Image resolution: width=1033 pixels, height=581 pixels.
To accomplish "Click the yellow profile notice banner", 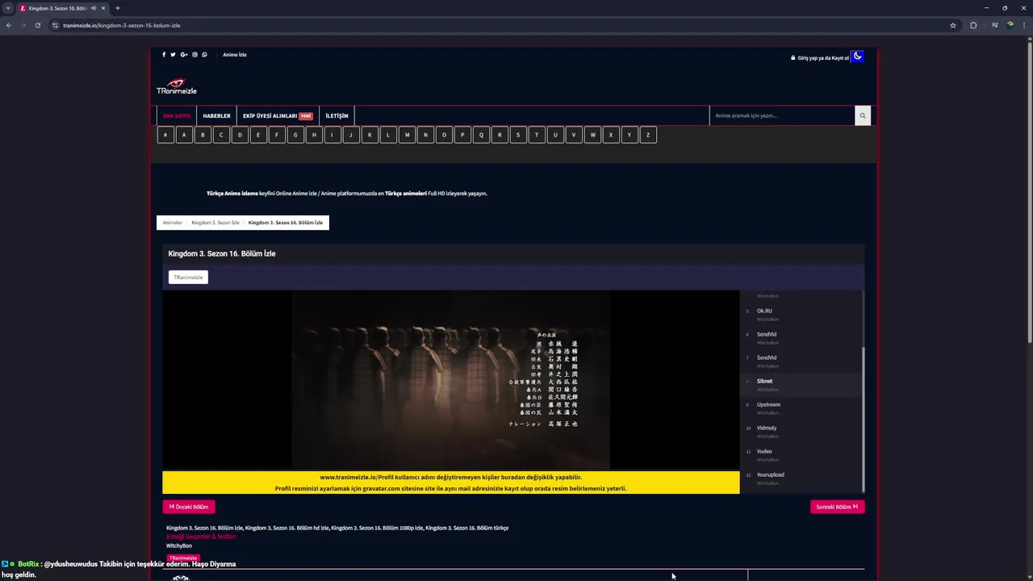I will click(x=450, y=483).
